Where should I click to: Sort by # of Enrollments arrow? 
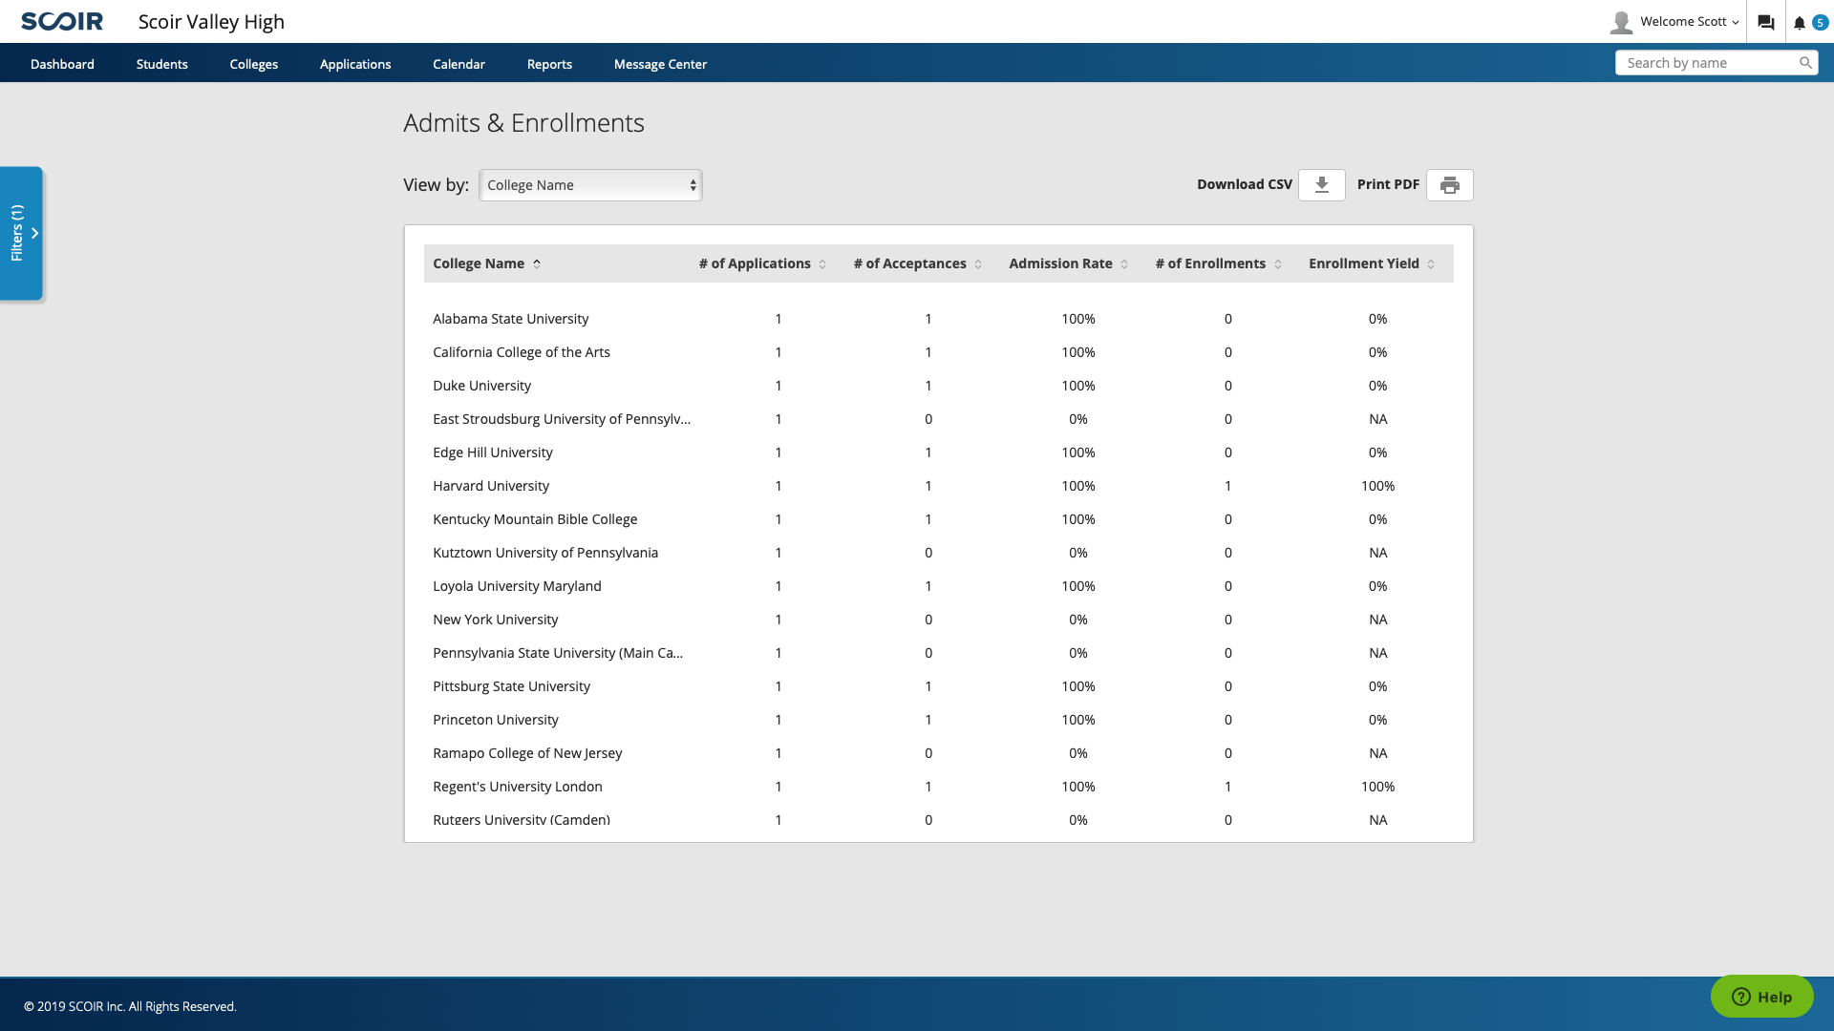point(1278,264)
